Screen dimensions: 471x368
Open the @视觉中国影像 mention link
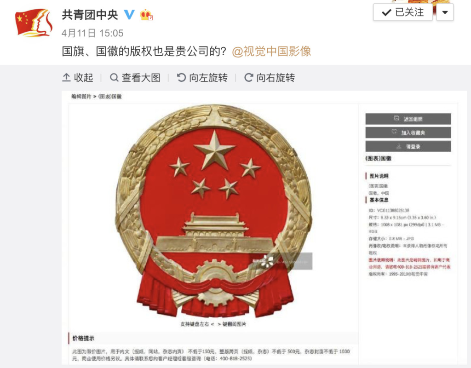pyautogui.click(x=271, y=52)
